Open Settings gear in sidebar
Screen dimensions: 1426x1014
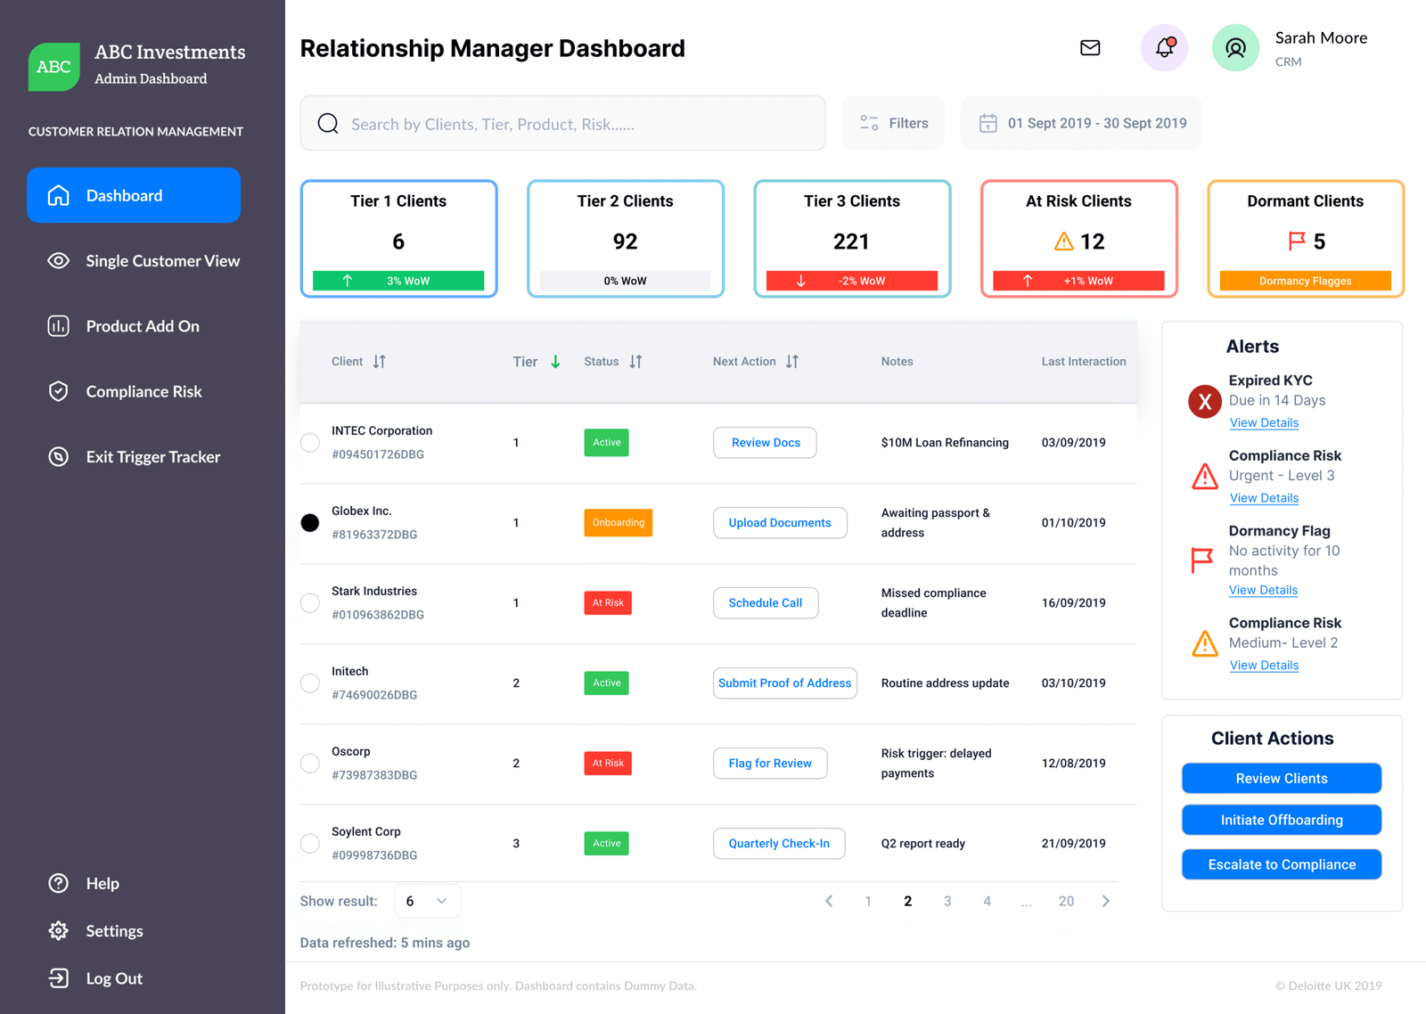59,931
